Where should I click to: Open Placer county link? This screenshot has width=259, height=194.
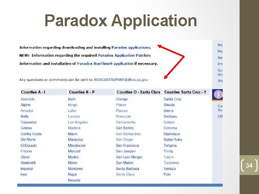tap(121, 105)
